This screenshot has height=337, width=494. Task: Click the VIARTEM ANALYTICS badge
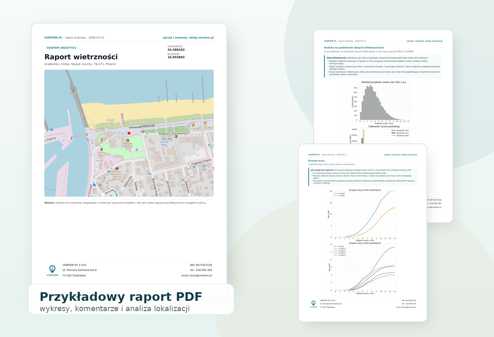(x=61, y=48)
